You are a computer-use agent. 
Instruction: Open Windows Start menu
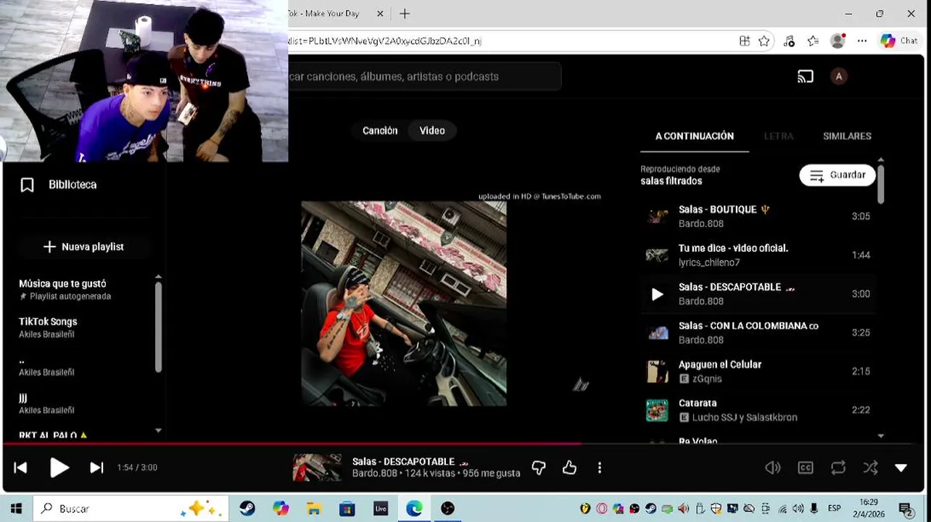click(16, 508)
